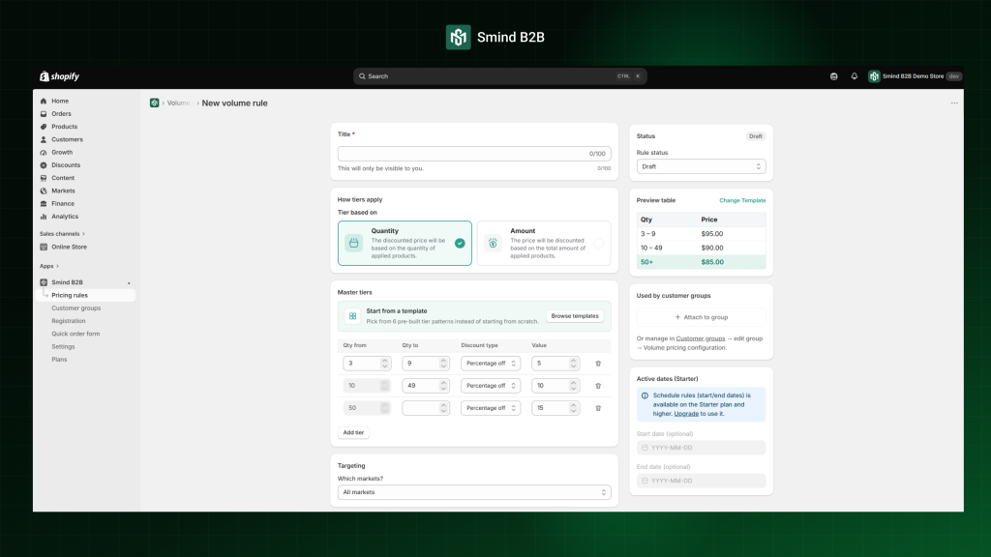Open the sidekick inbox icon in top bar

point(833,76)
